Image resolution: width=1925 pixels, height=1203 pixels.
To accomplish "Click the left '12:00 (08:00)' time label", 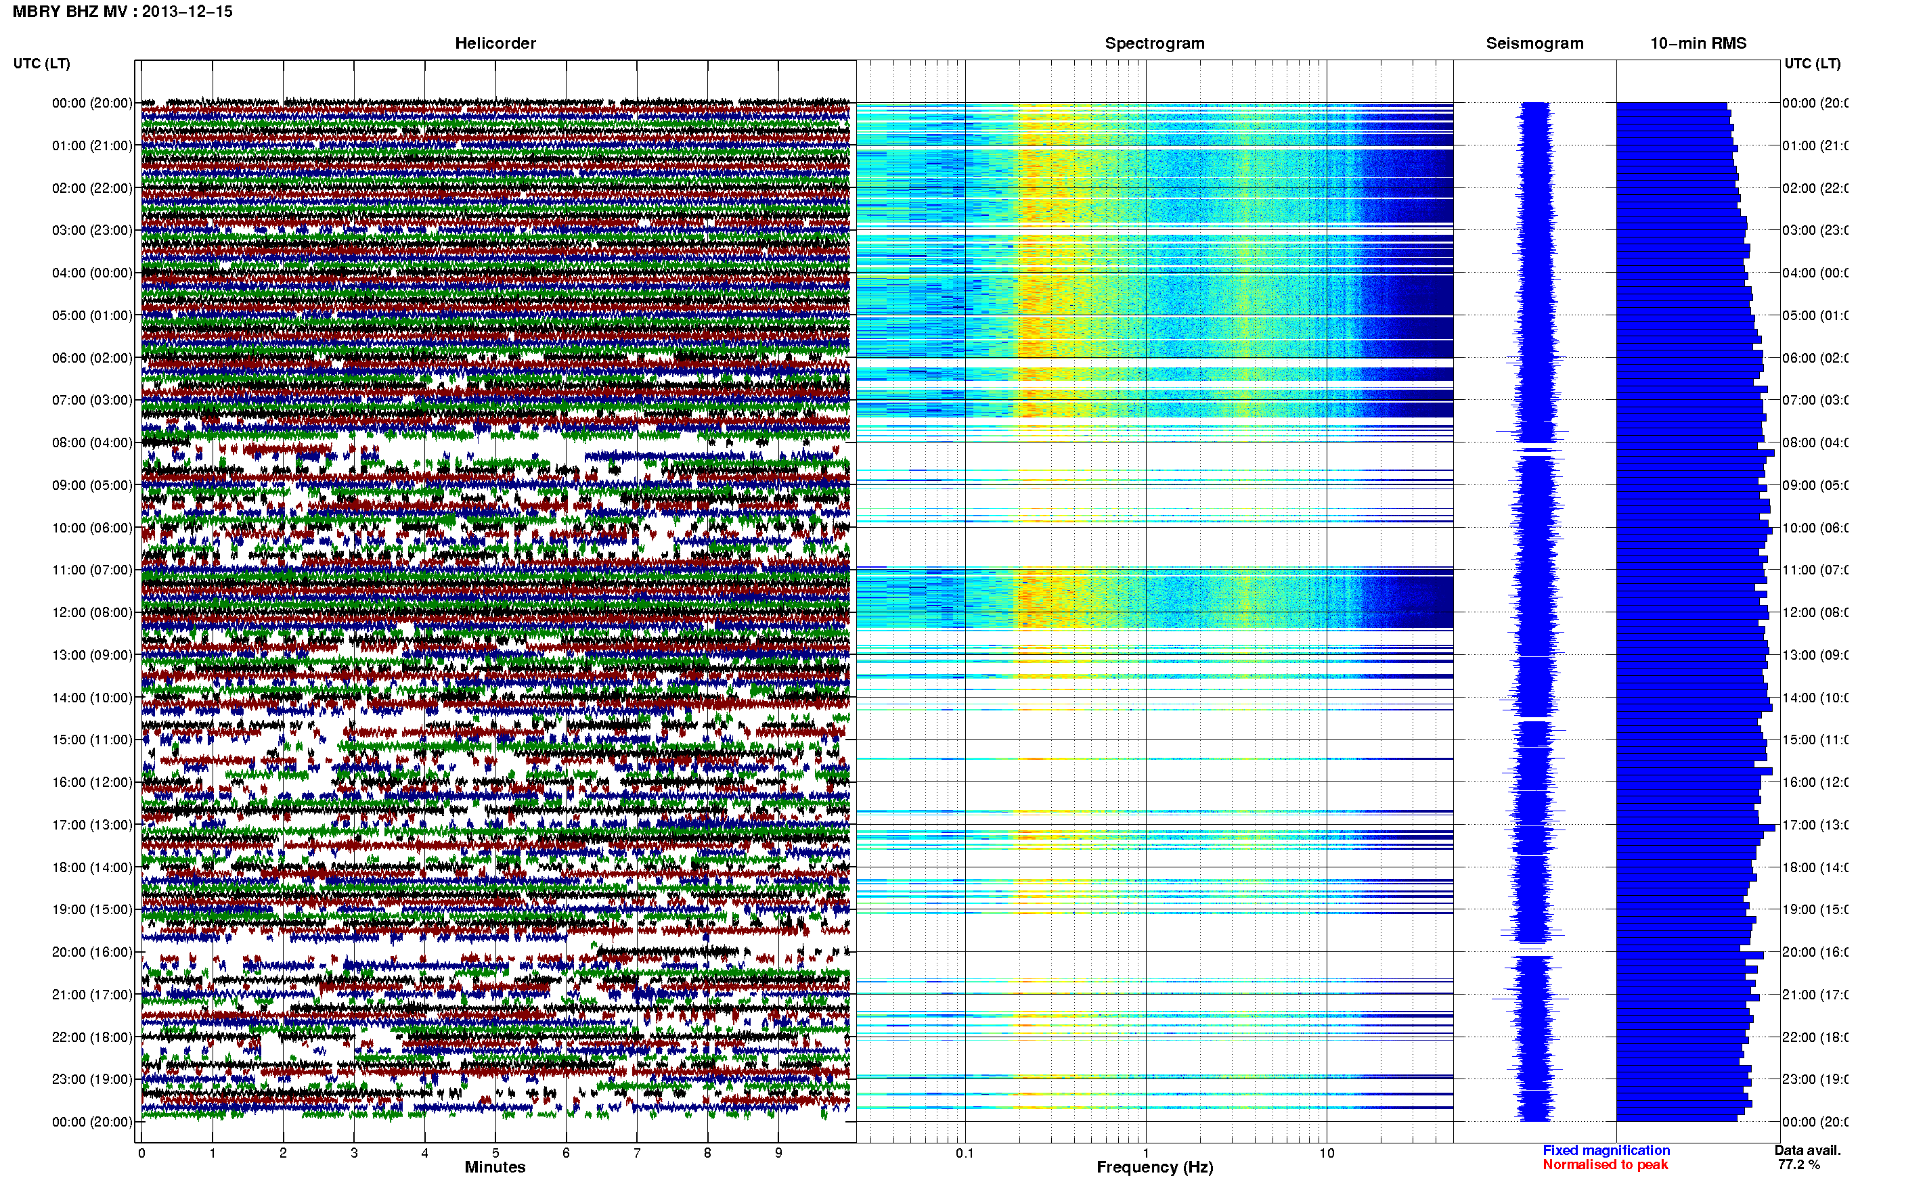I will pyautogui.click(x=92, y=612).
